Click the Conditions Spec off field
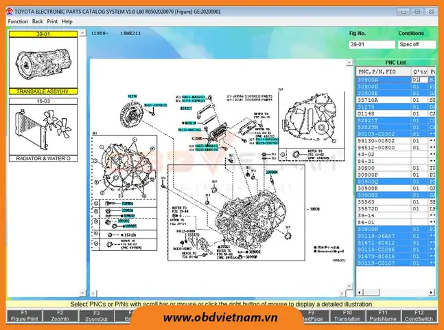 pyautogui.click(x=417, y=44)
